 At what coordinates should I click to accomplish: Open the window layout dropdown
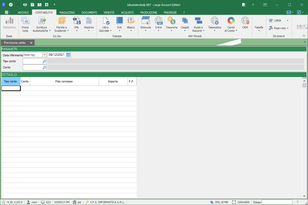[300, 12]
